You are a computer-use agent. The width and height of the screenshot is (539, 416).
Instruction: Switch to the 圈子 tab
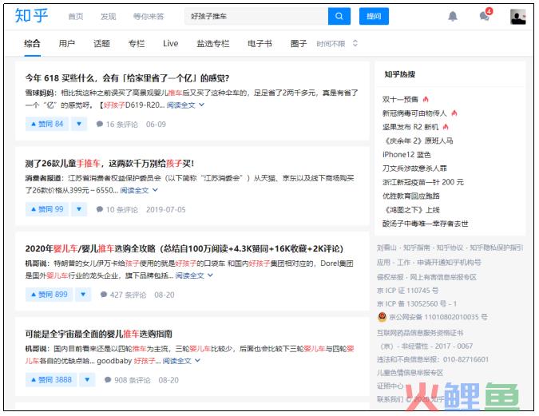(x=299, y=44)
